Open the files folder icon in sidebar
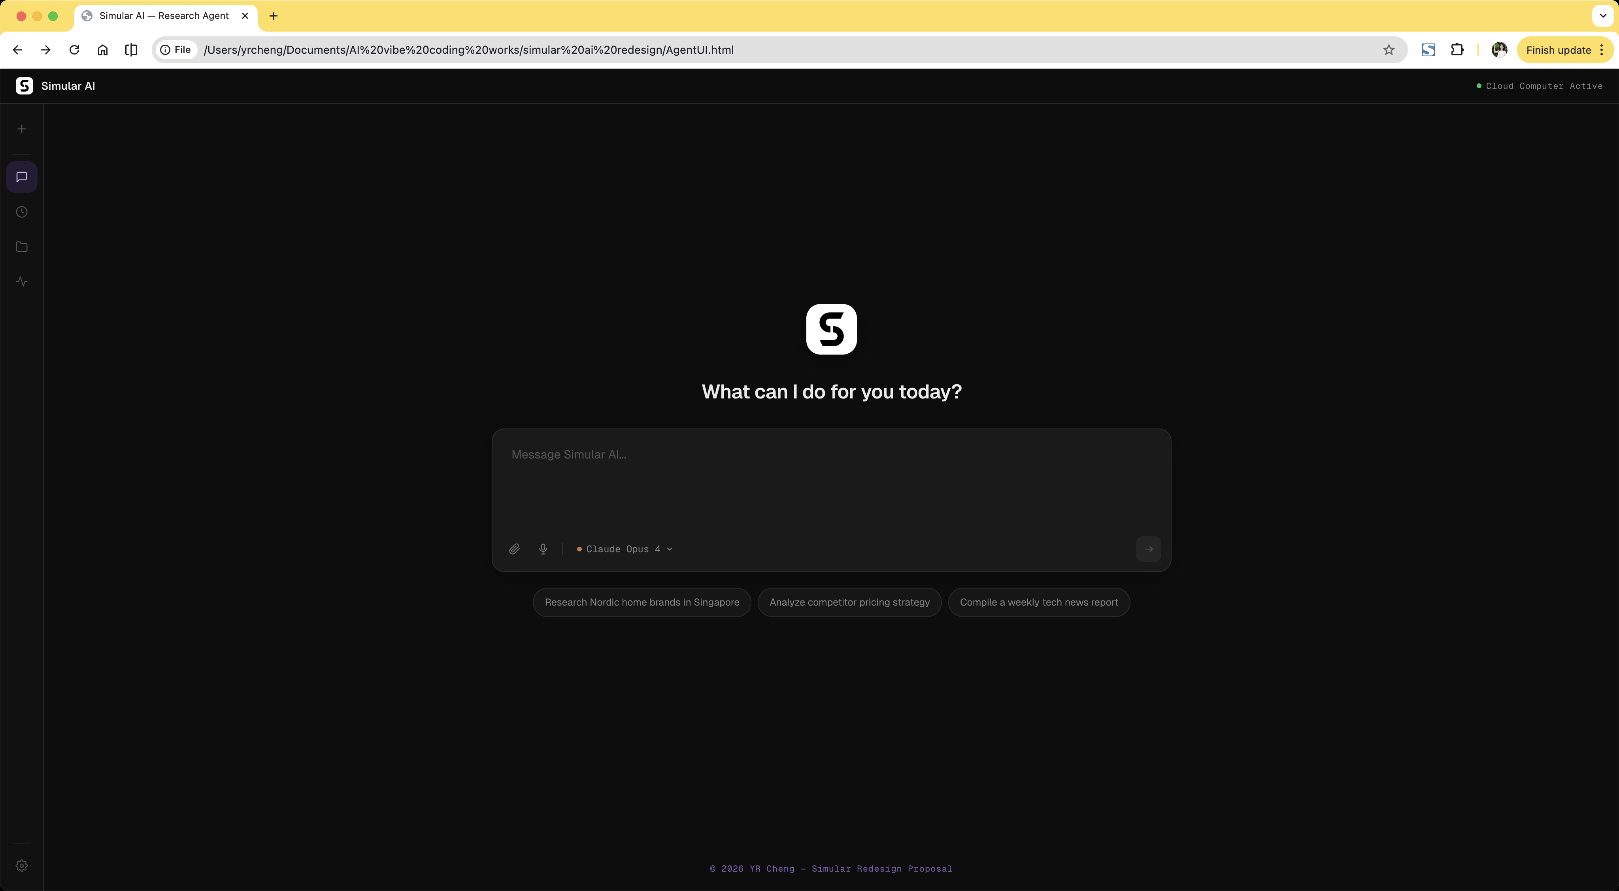 [21, 246]
